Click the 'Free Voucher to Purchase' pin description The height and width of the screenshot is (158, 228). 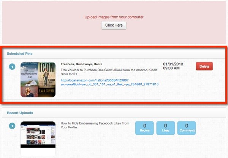coord(109,72)
